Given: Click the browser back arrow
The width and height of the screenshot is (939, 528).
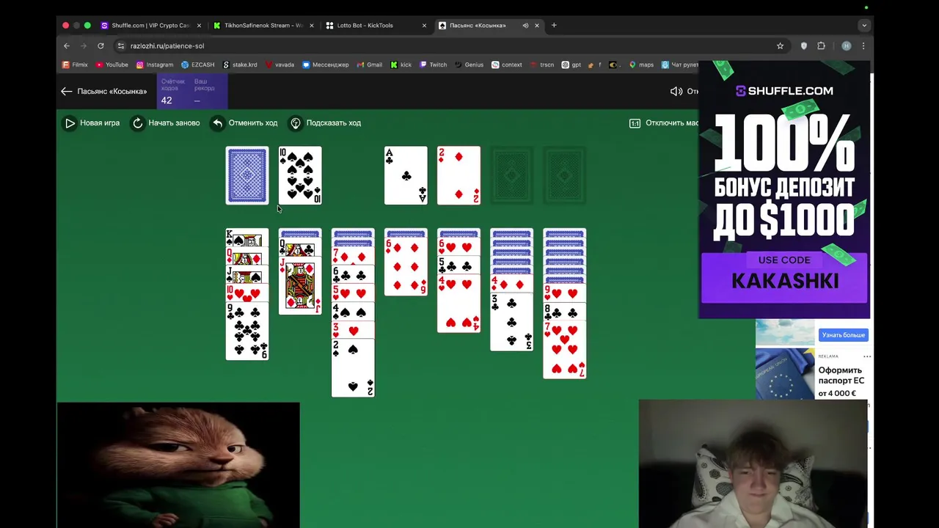Looking at the screenshot, I should click(x=67, y=45).
